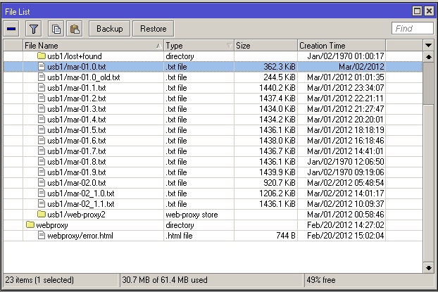
Task: Click the vertical scrollbar thumb
Action: tap(429, 83)
